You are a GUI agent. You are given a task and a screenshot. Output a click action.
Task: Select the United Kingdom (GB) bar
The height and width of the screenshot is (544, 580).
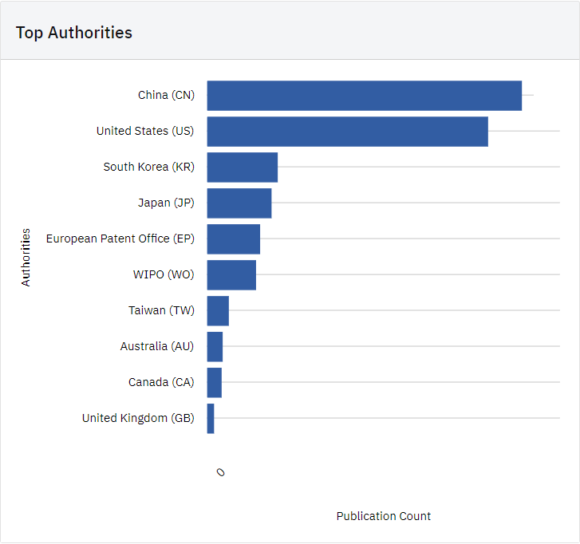[211, 419]
